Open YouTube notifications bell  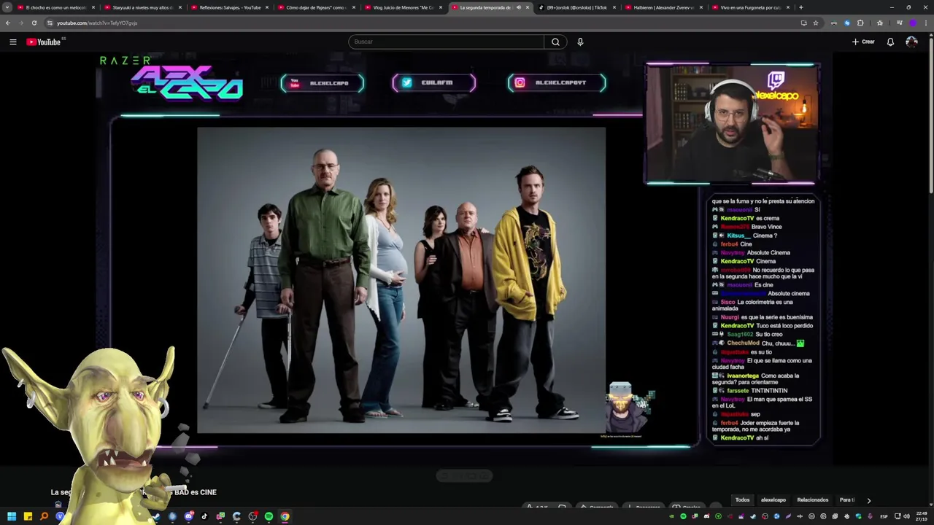tap(890, 42)
